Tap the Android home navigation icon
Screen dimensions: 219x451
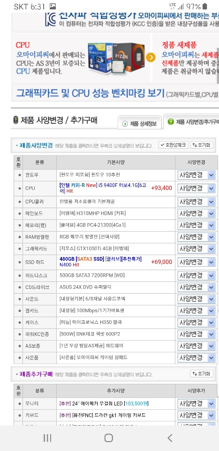tap(108, 438)
